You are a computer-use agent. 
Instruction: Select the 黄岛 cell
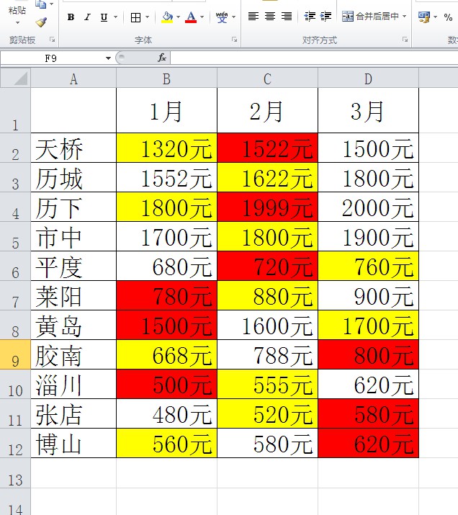(x=73, y=325)
